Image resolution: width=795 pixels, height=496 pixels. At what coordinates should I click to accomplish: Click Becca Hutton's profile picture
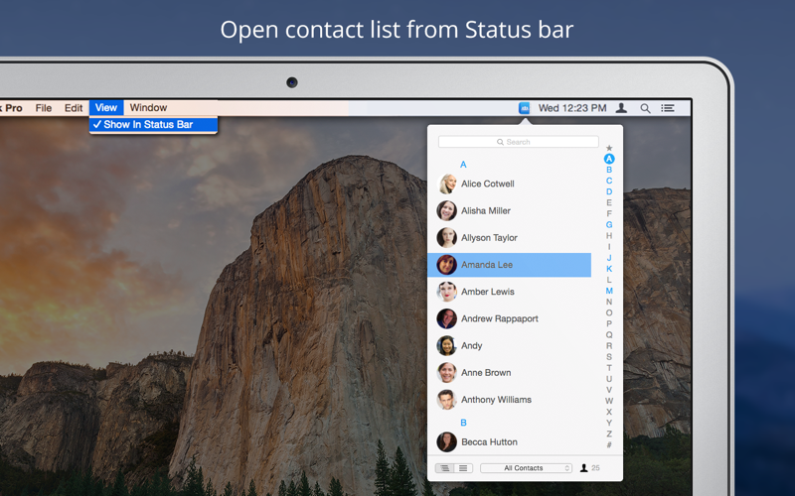(x=446, y=441)
